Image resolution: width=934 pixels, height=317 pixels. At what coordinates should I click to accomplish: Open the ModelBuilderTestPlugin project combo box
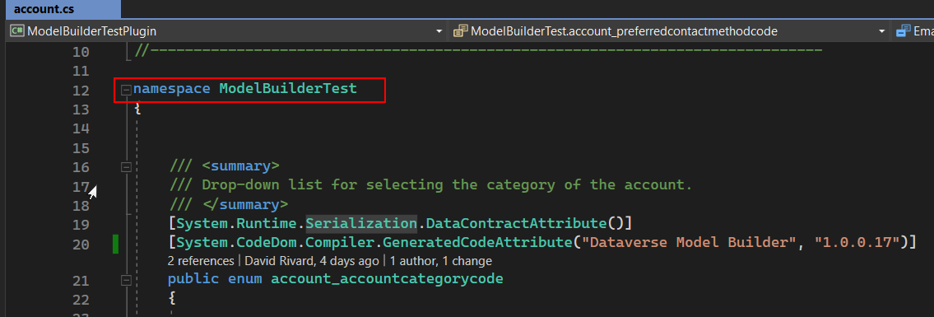pyautogui.click(x=226, y=31)
